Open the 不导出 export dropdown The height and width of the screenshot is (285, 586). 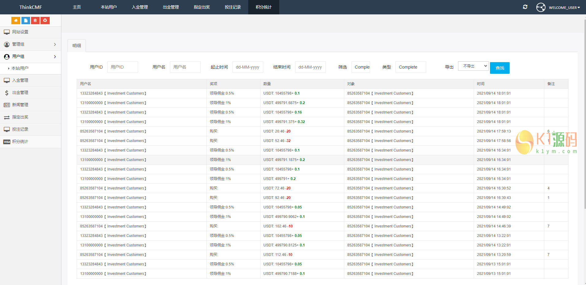tap(473, 66)
